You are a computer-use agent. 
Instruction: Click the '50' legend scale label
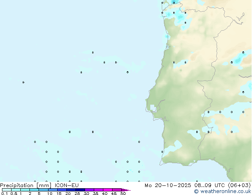pos(123,193)
